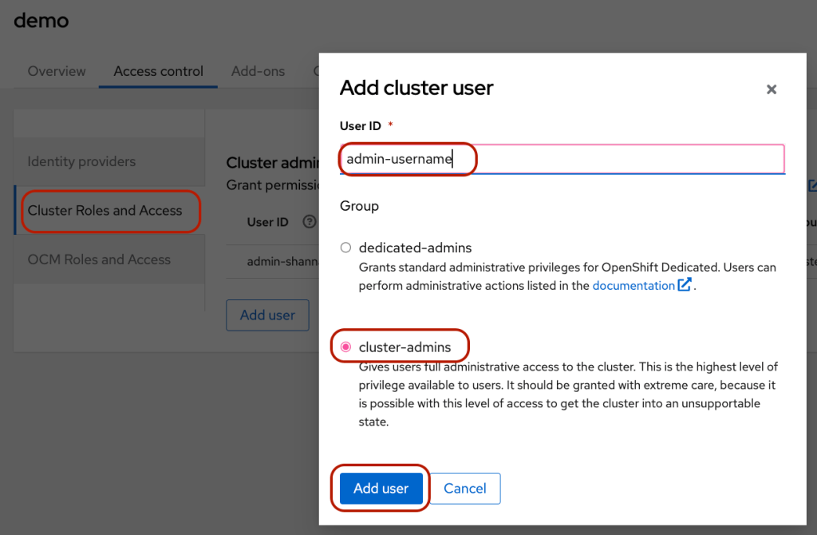Click the Add cluster user dialog heading
Viewport: 817px width, 535px height.
(x=416, y=88)
